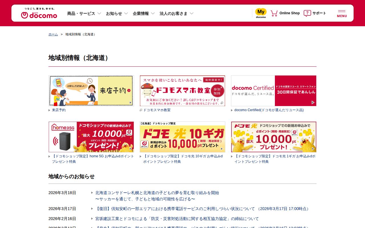The image size is (365, 228).
Task: Click arrow icon beside 【復旧】倶知安町 news
Action: (x=92, y=209)
